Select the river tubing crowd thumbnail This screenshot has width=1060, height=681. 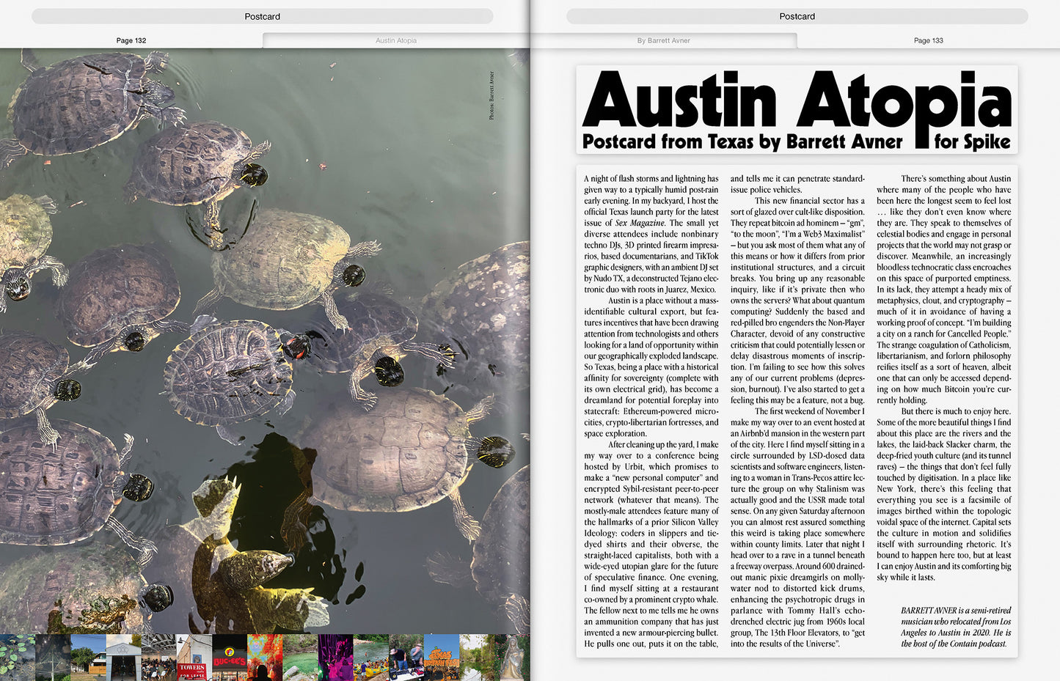tap(370, 656)
